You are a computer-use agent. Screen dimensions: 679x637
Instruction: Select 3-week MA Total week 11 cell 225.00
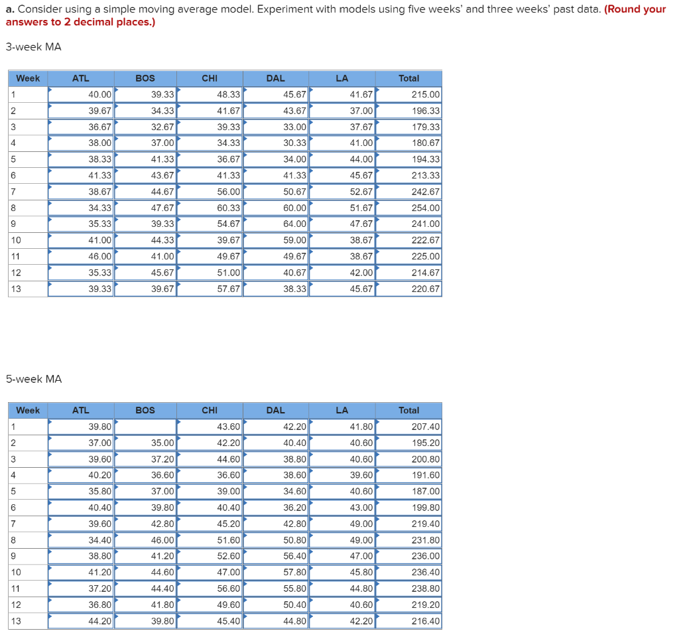point(408,257)
